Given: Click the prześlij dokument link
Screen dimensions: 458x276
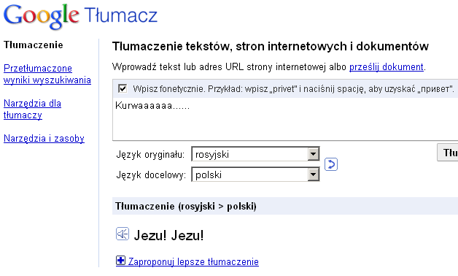Looking at the screenshot, I should 387,67.
